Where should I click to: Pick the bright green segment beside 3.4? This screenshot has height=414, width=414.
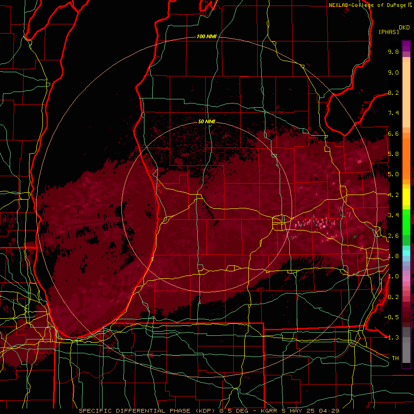406,222
